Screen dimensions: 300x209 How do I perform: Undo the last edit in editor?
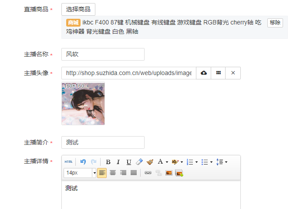tap(83, 162)
